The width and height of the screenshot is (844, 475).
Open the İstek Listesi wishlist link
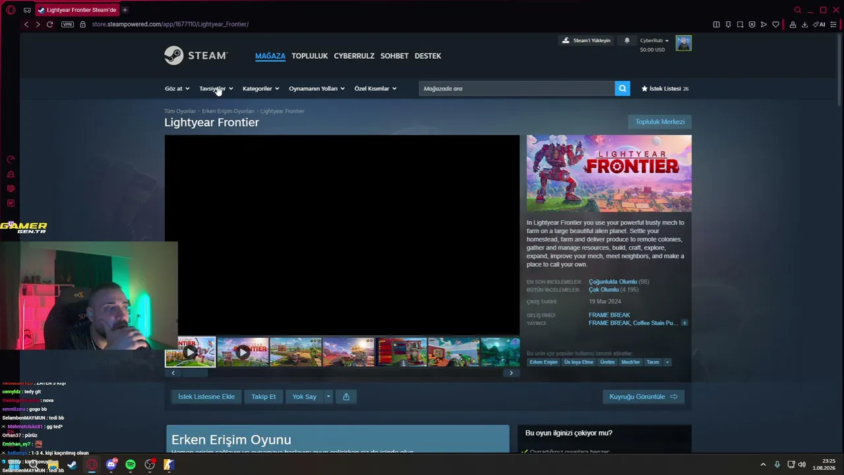[665, 88]
